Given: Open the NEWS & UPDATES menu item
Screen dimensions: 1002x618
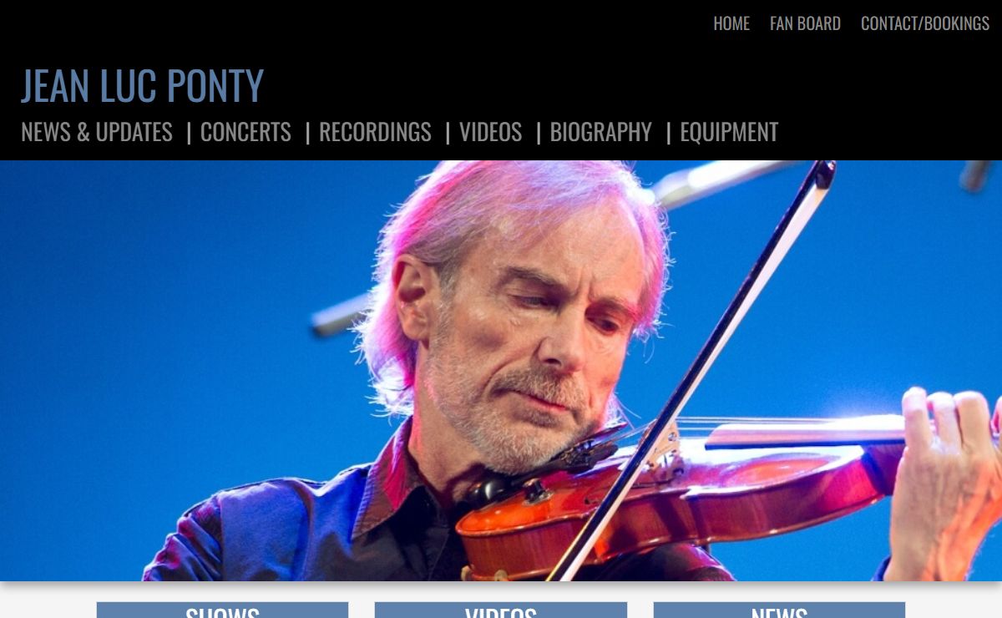Looking at the screenshot, I should coord(97,131).
